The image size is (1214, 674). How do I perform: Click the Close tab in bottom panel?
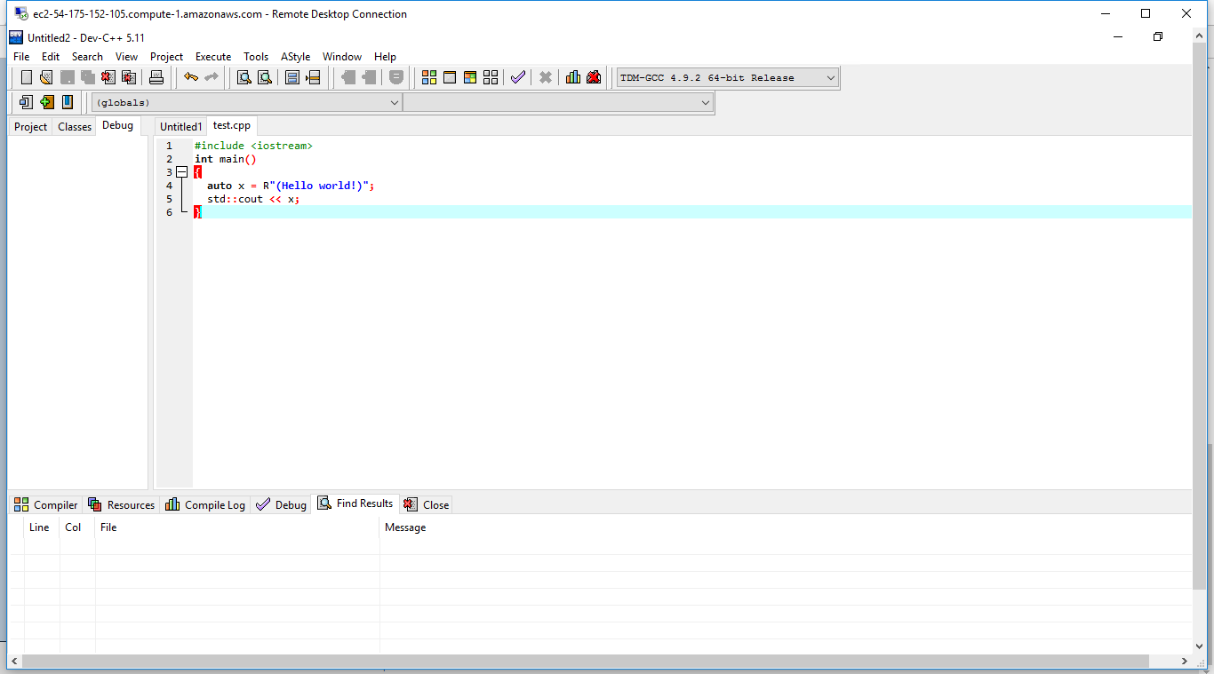pos(427,504)
